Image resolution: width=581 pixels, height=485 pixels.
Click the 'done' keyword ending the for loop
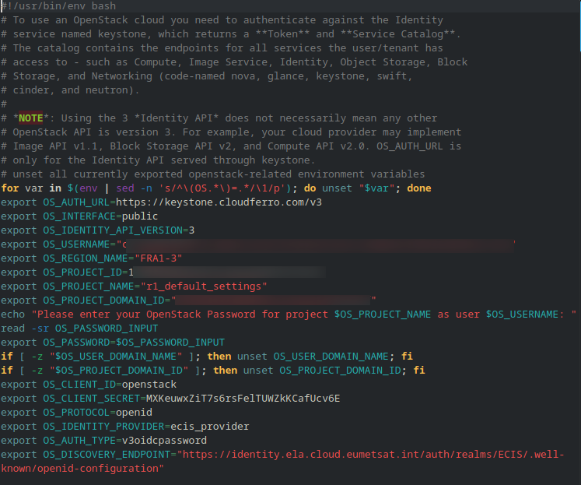419,188
